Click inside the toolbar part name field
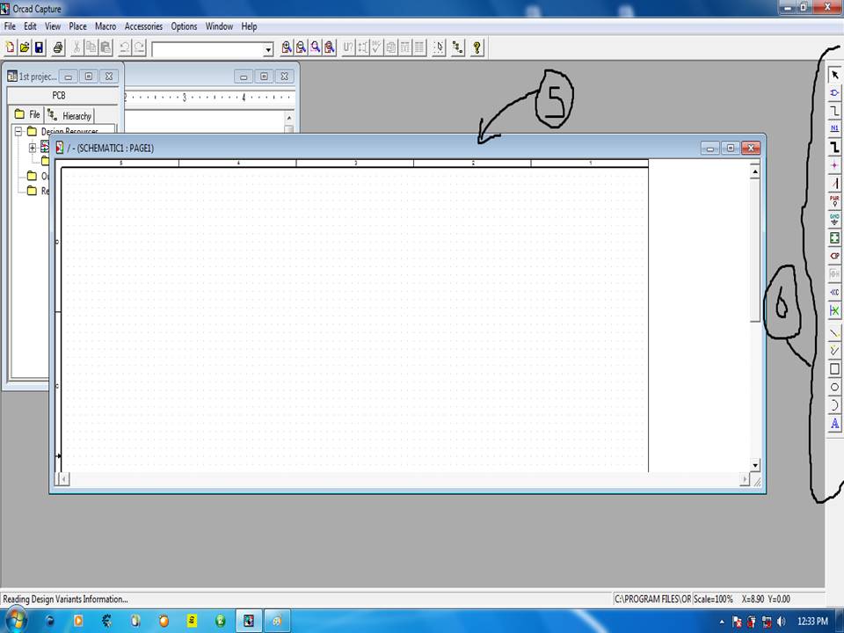Image resolution: width=844 pixels, height=633 pixels. [x=207, y=50]
